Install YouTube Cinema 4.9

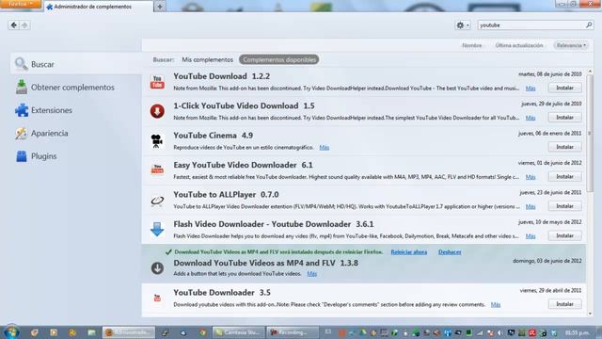coord(564,147)
